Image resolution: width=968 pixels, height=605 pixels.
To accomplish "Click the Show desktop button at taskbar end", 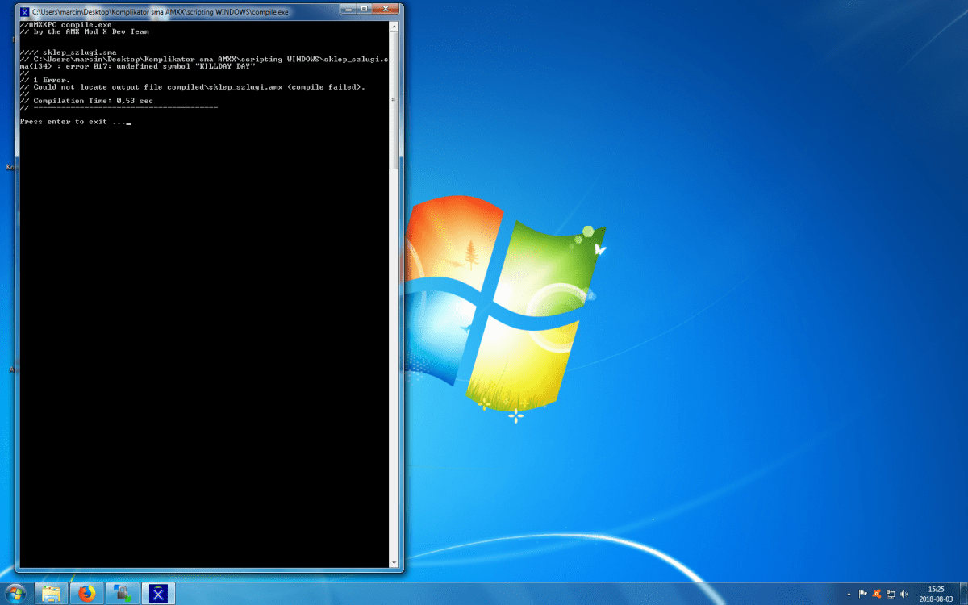I will (962, 594).
